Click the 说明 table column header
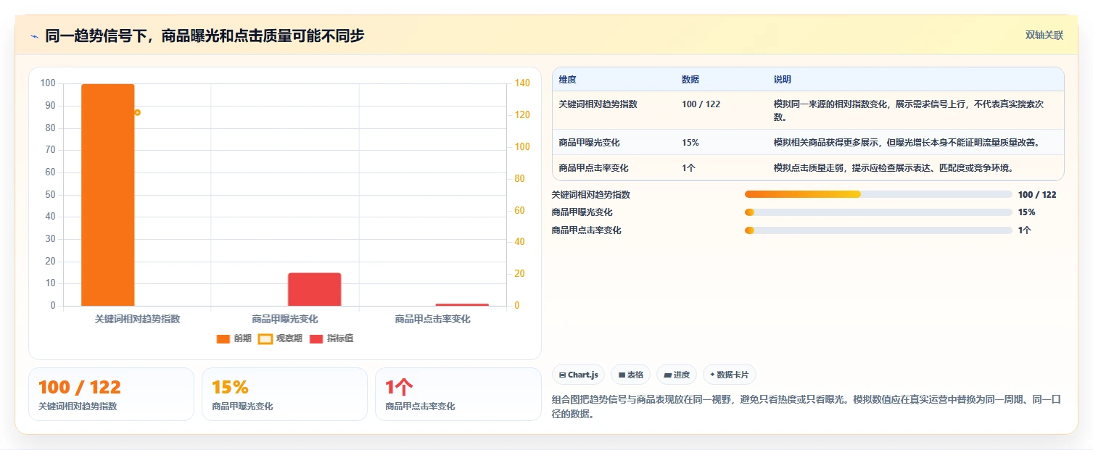Screen dimensions: 1093x450 783,80
